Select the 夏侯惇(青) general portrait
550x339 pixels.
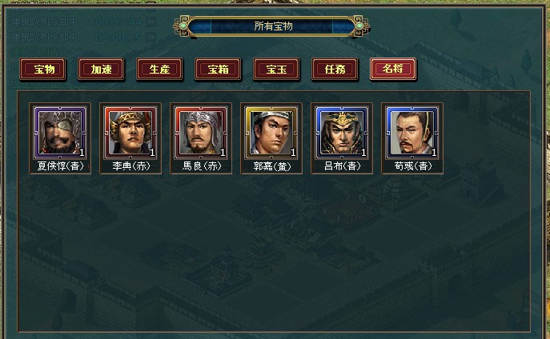60,133
